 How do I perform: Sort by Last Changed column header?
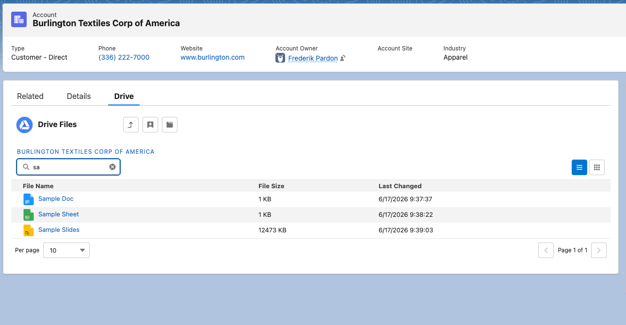click(x=400, y=186)
